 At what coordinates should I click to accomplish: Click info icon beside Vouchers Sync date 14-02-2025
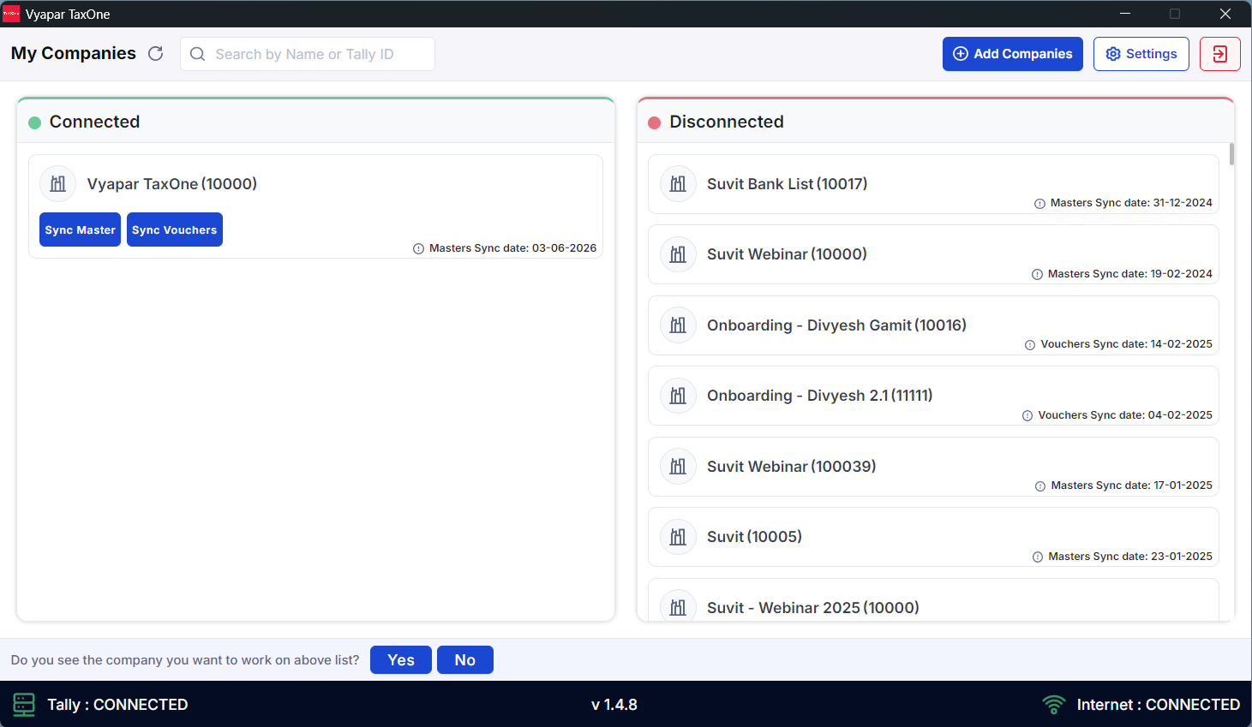point(1030,345)
